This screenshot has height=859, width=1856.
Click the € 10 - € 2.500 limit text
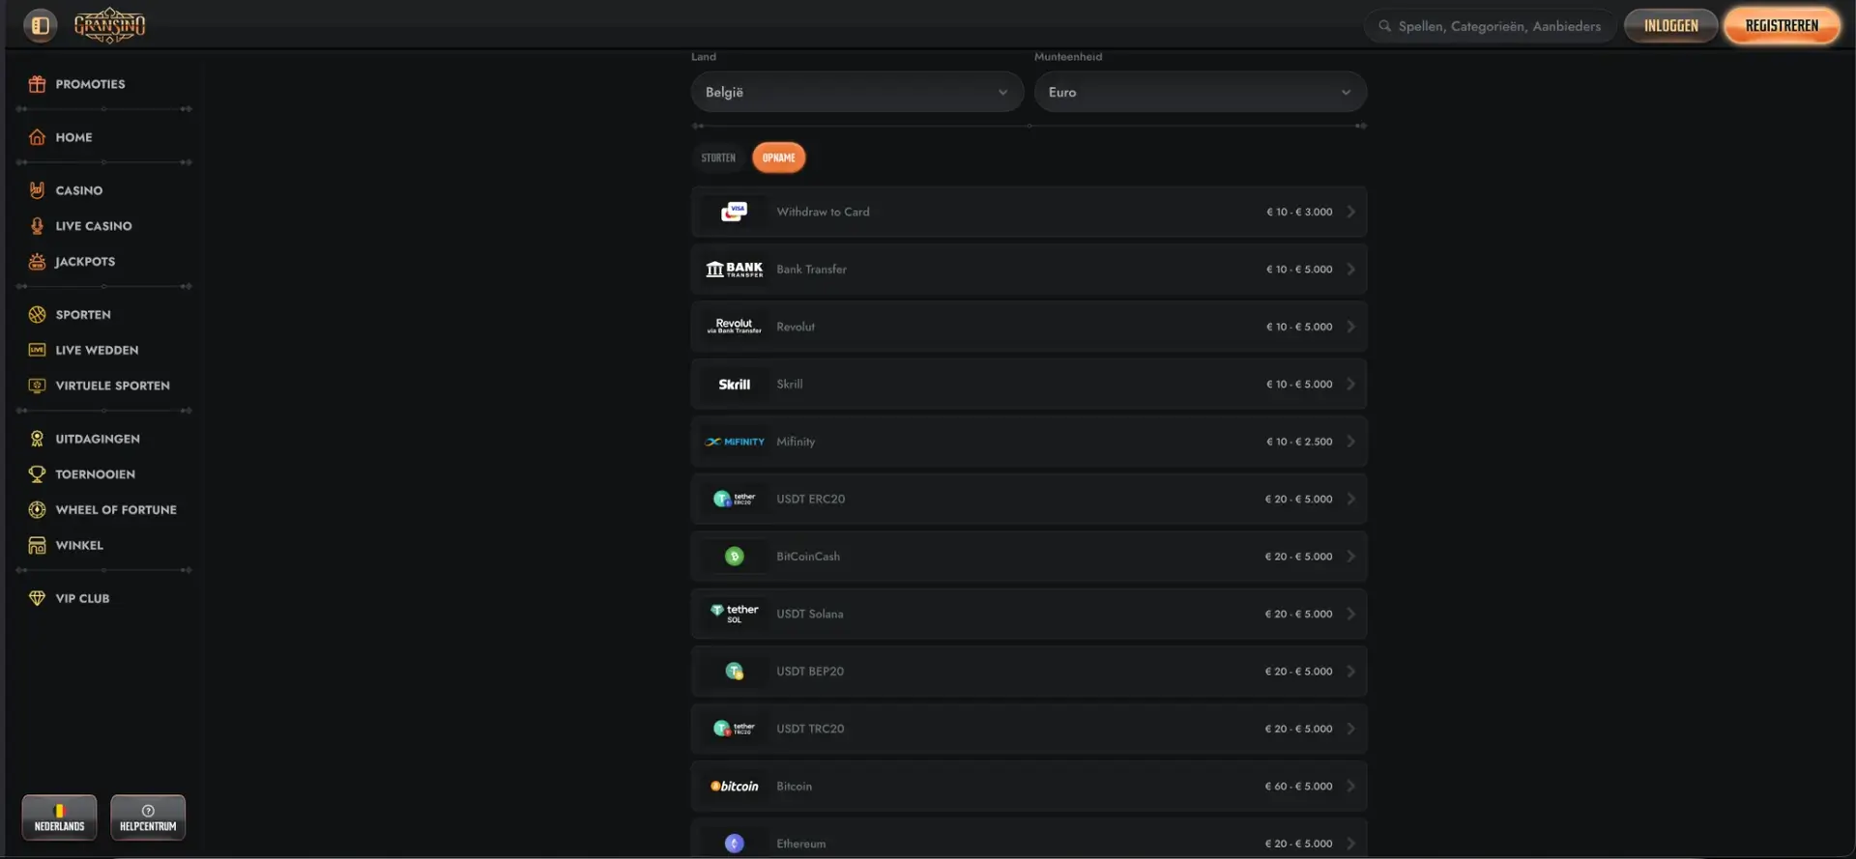[x=1299, y=442]
